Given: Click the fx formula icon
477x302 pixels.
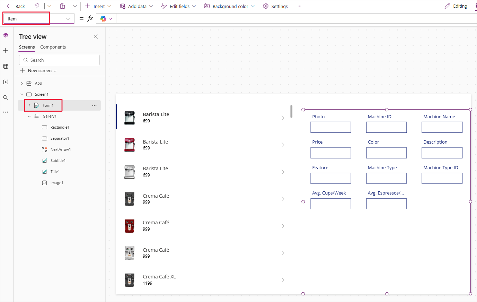Looking at the screenshot, I should coord(90,18).
